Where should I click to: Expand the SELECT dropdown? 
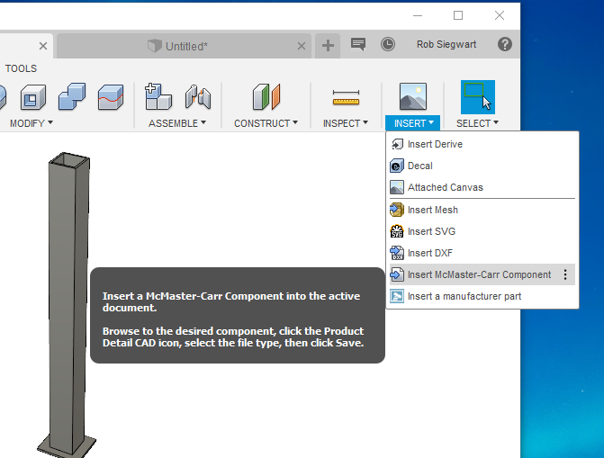(x=477, y=123)
